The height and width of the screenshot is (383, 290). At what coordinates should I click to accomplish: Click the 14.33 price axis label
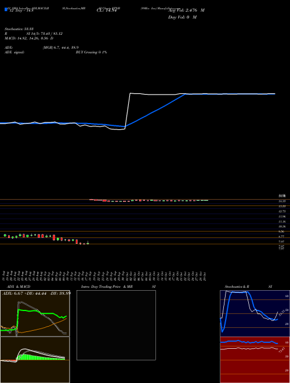pyautogui.click(x=282, y=201)
